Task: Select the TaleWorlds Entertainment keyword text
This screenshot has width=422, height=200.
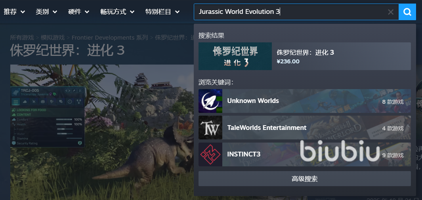Action: tap(267, 128)
